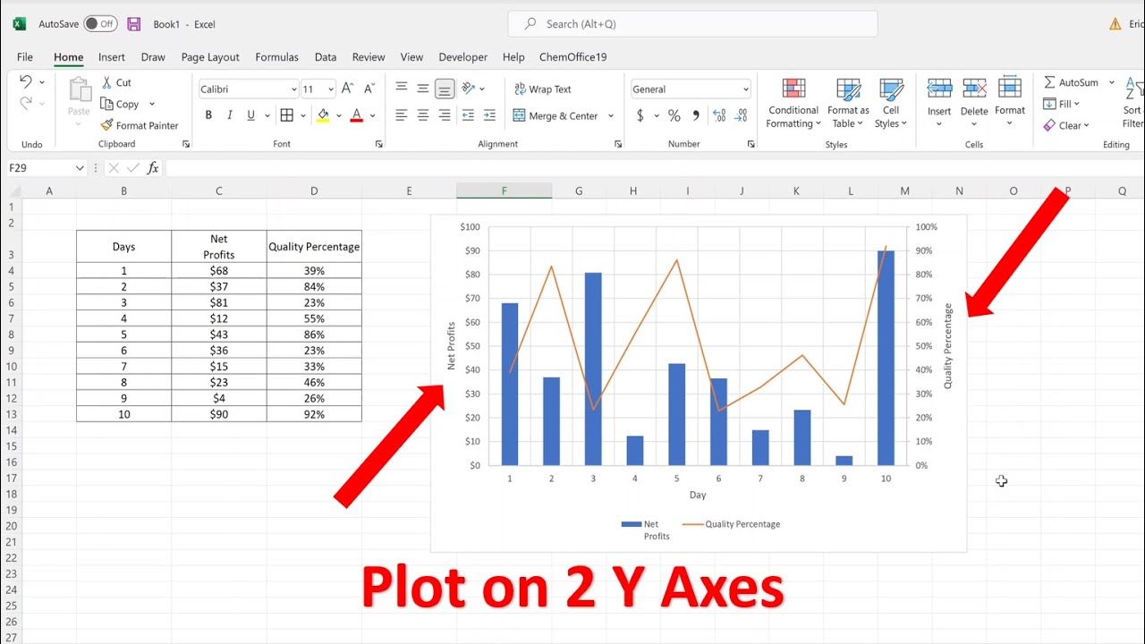1145x644 pixels.
Task: Switch to the Page Layout tab
Action: pyautogui.click(x=210, y=56)
